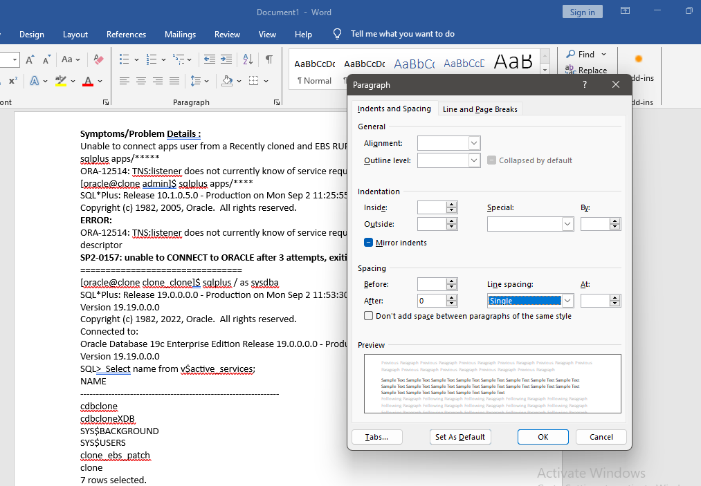Center align text using the ribbon icon
Image resolution: width=701 pixels, height=486 pixels.
pyautogui.click(x=141, y=81)
